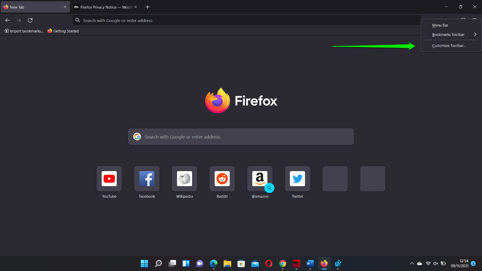This screenshot has width=482, height=271.
Task: Focus the center Google search box
Action: tap(241, 137)
